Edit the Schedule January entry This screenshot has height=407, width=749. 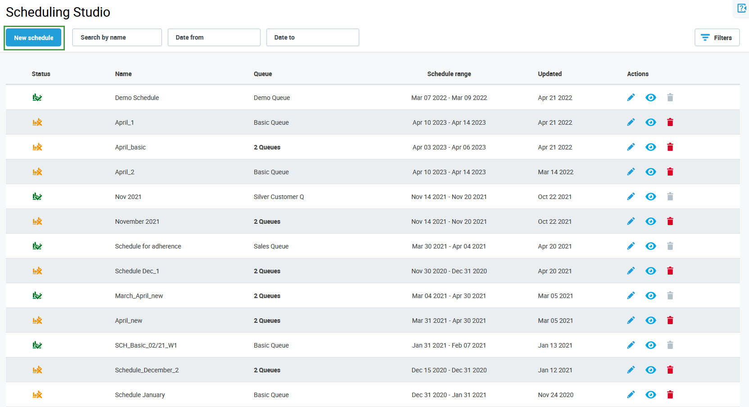click(x=631, y=395)
